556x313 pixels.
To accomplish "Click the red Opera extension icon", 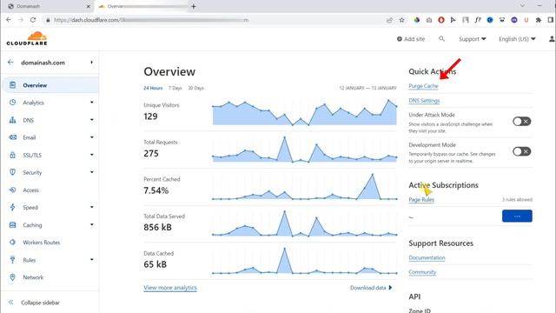I will coord(441,20).
